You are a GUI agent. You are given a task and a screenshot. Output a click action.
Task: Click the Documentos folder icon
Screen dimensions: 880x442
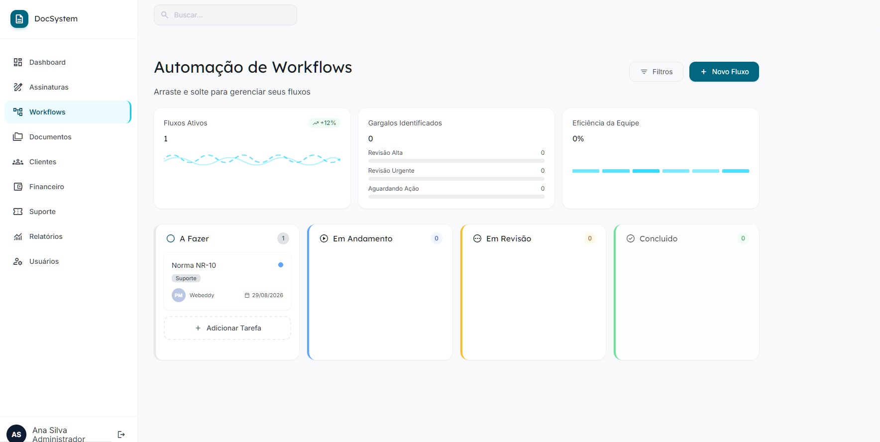point(18,137)
